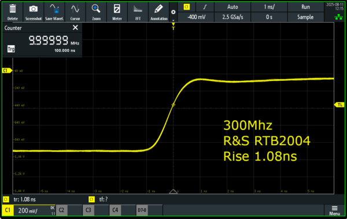The image size is (347, 219).
Task: Click the 9.99999 MHz counter reading
Action: 54,40
